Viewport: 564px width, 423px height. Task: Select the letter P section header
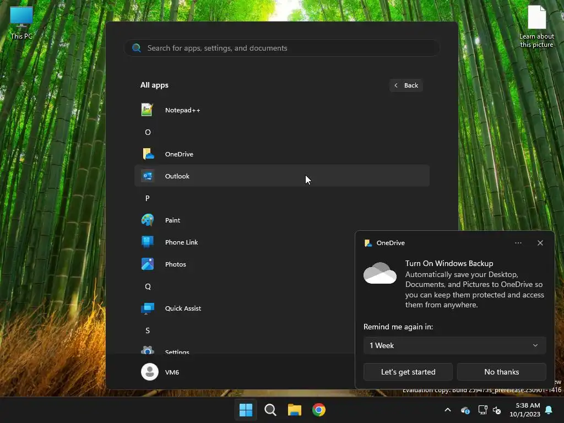(148, 198)
